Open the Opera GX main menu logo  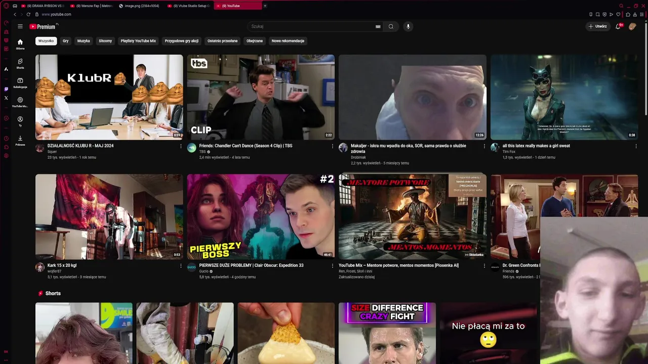point(6,6)
